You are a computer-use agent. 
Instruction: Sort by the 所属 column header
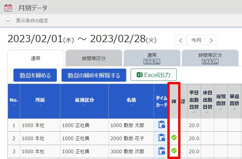tap(40, 101)
